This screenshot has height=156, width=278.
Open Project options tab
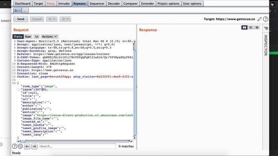[168, 3]
